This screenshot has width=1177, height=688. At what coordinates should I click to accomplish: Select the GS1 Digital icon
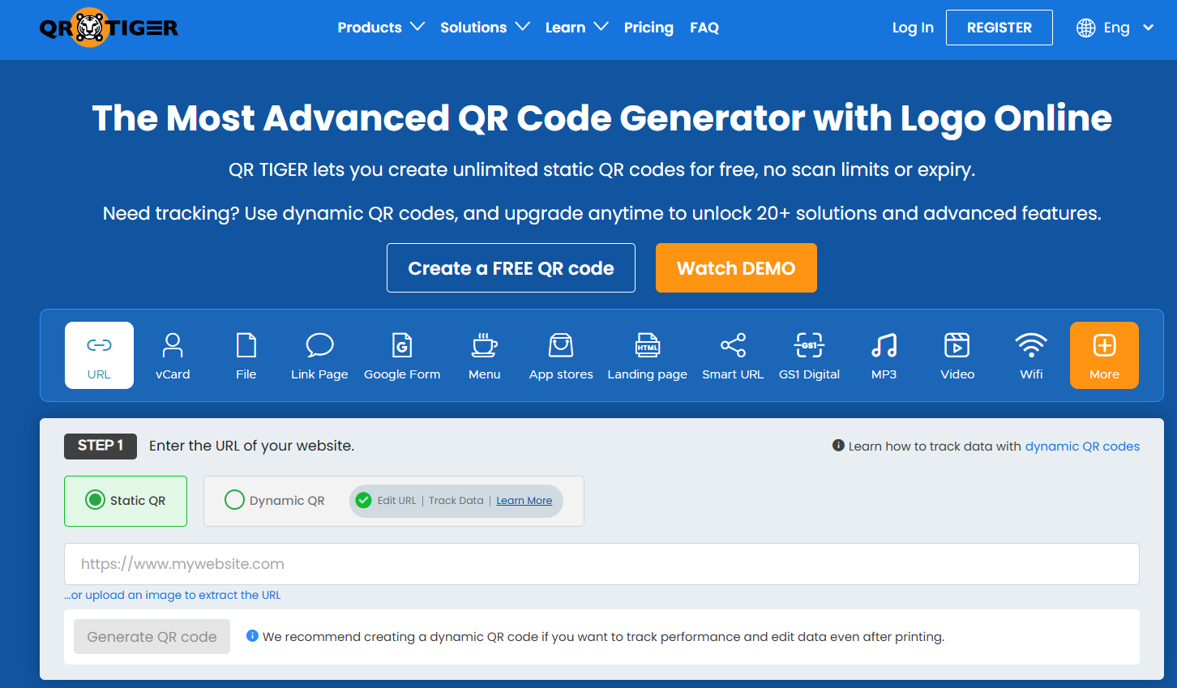click(x=809, y=346)
